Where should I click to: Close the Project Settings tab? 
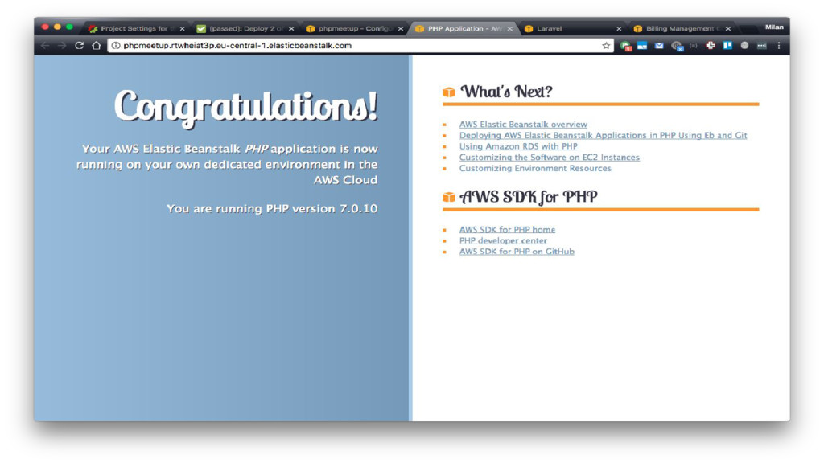coord(183,29)
